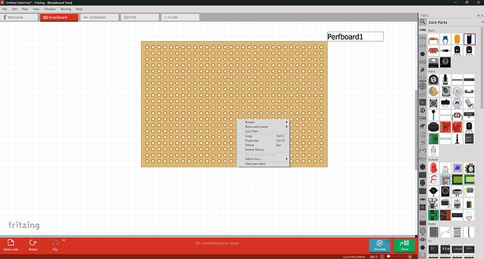
Task: Pick the red LED part under Output
Action: [x=433, y=168]
